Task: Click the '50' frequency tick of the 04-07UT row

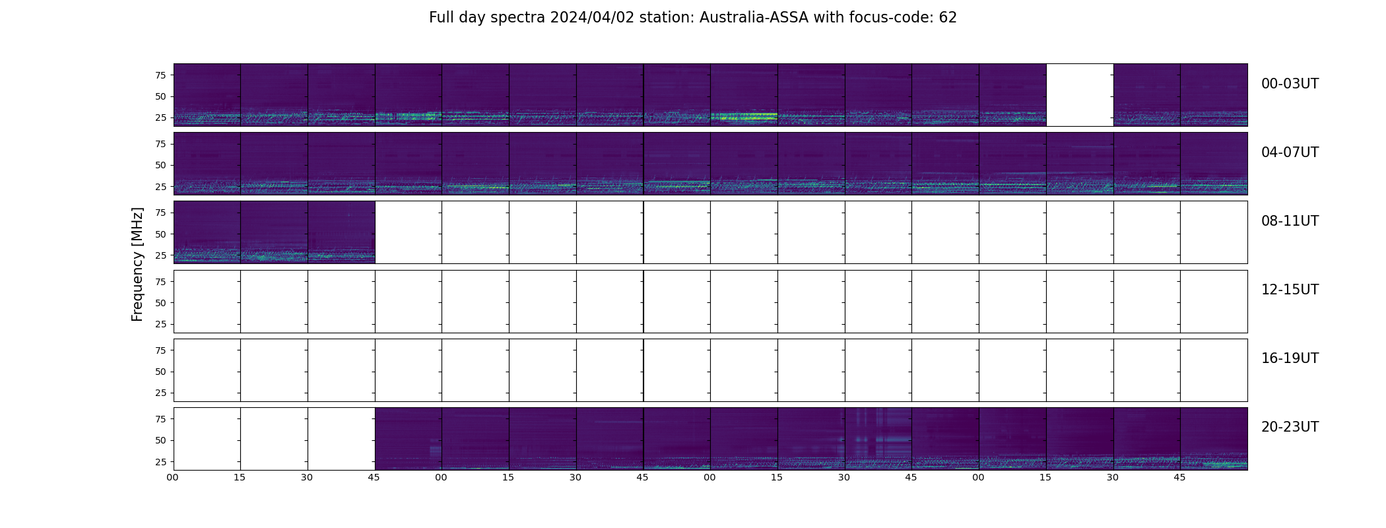Action: coord(160,165)
